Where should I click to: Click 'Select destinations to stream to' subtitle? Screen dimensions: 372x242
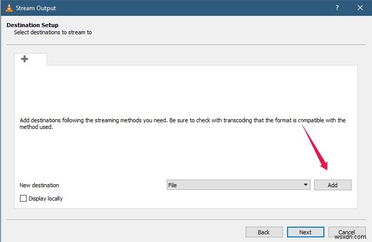point(53,32)
